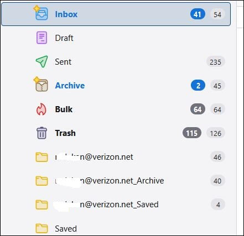Click the Trash can icon

click(41, 133)
